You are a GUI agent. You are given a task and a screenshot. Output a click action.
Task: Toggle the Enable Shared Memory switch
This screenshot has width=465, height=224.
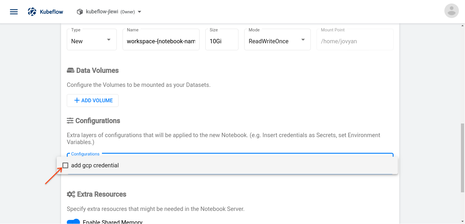point(73,222)
